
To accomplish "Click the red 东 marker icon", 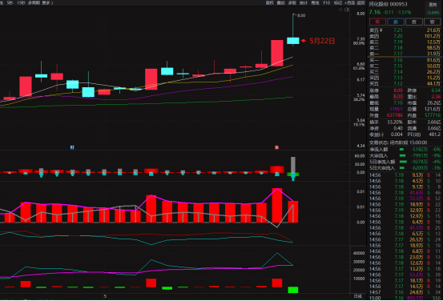I will click(277, 147).
